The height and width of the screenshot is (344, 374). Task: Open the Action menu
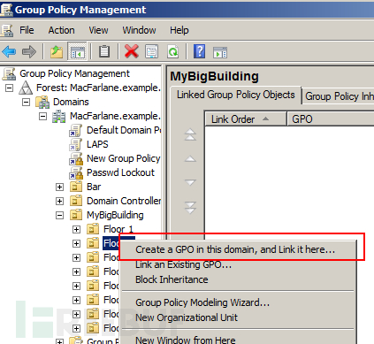coord(61,30)
